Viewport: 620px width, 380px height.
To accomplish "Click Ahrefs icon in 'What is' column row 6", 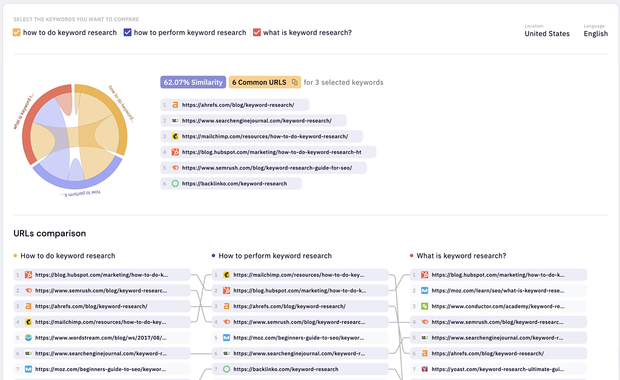I will (424, 353).
